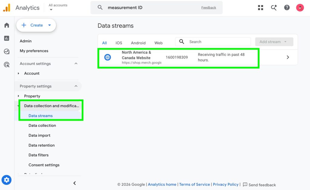This screenshot has height=190, width=310.
Task: Click the Analytics logo icon
Action: (x=7, y=8)
